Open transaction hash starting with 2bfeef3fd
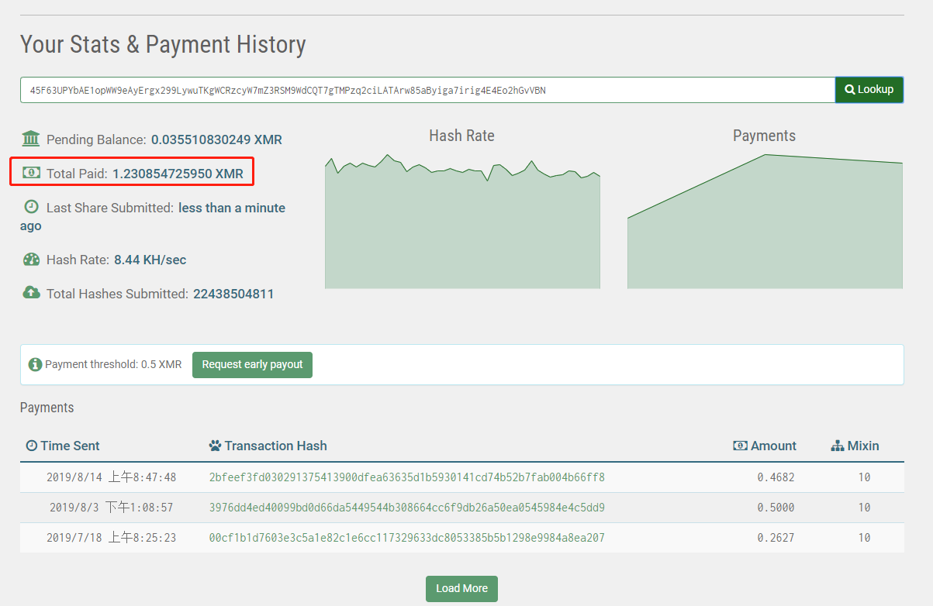 point(407,477)
